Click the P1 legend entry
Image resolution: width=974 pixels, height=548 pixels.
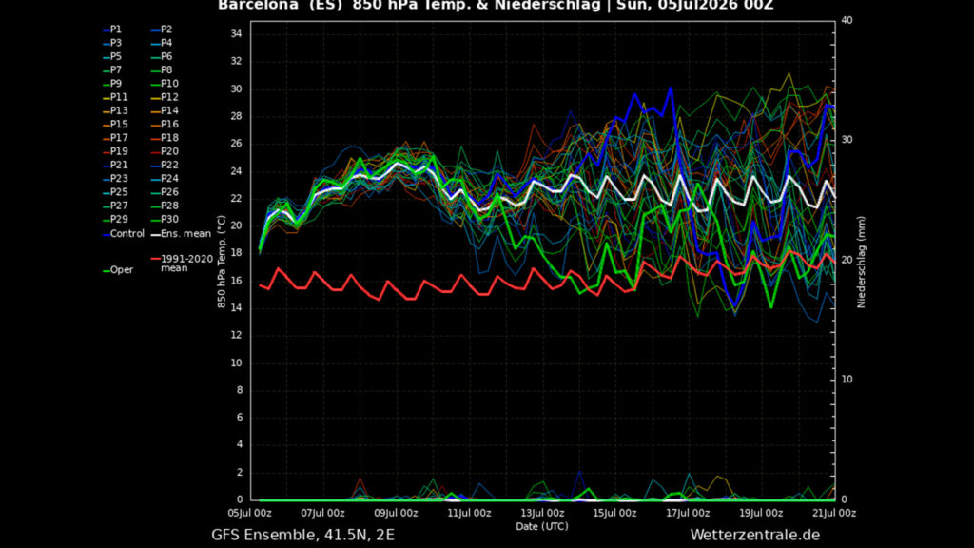(113, 29)
